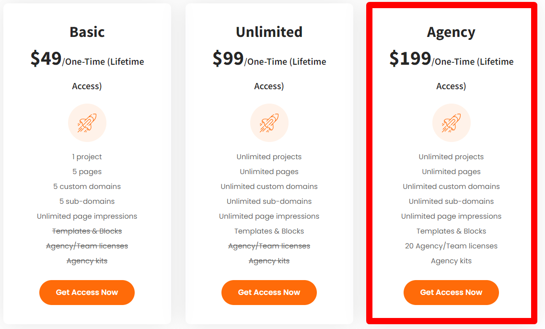Click the "1 project" feature line

click(87, 157)
